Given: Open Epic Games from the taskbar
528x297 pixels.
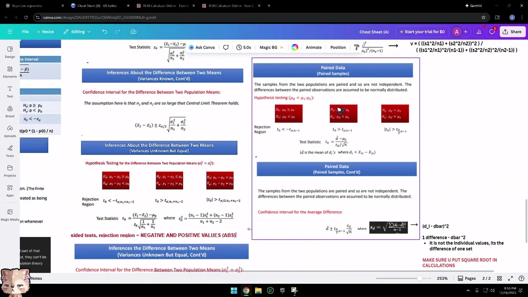Looking at the screenshot, I should click(283, 290).
